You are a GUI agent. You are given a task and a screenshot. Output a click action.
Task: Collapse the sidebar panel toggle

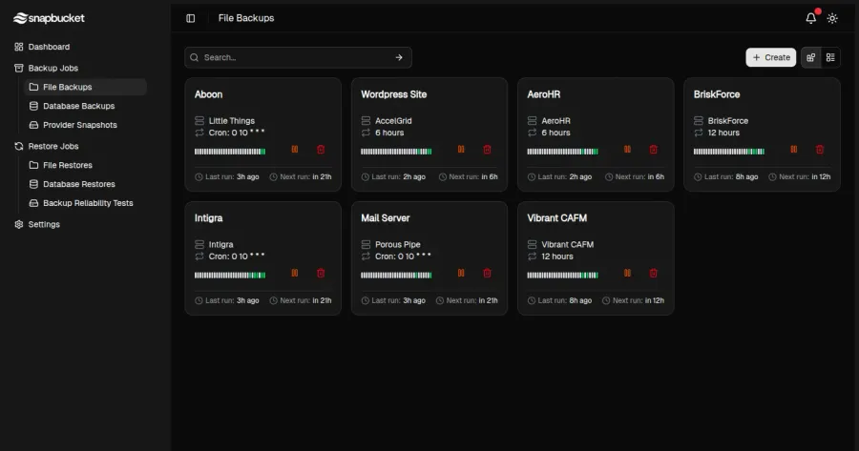tap(191, 18)
